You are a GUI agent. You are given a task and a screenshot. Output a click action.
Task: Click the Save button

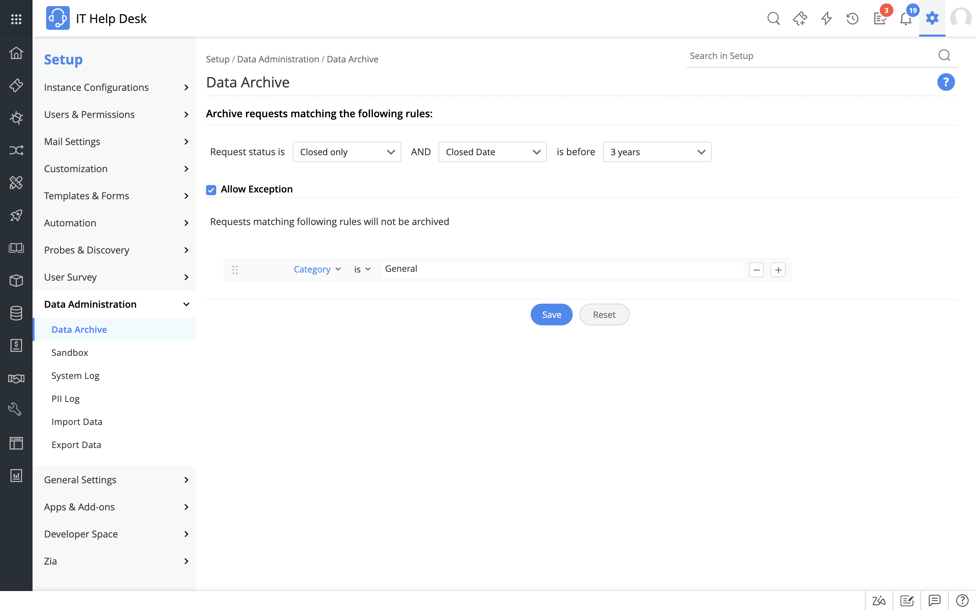click(x=551, y=315)
